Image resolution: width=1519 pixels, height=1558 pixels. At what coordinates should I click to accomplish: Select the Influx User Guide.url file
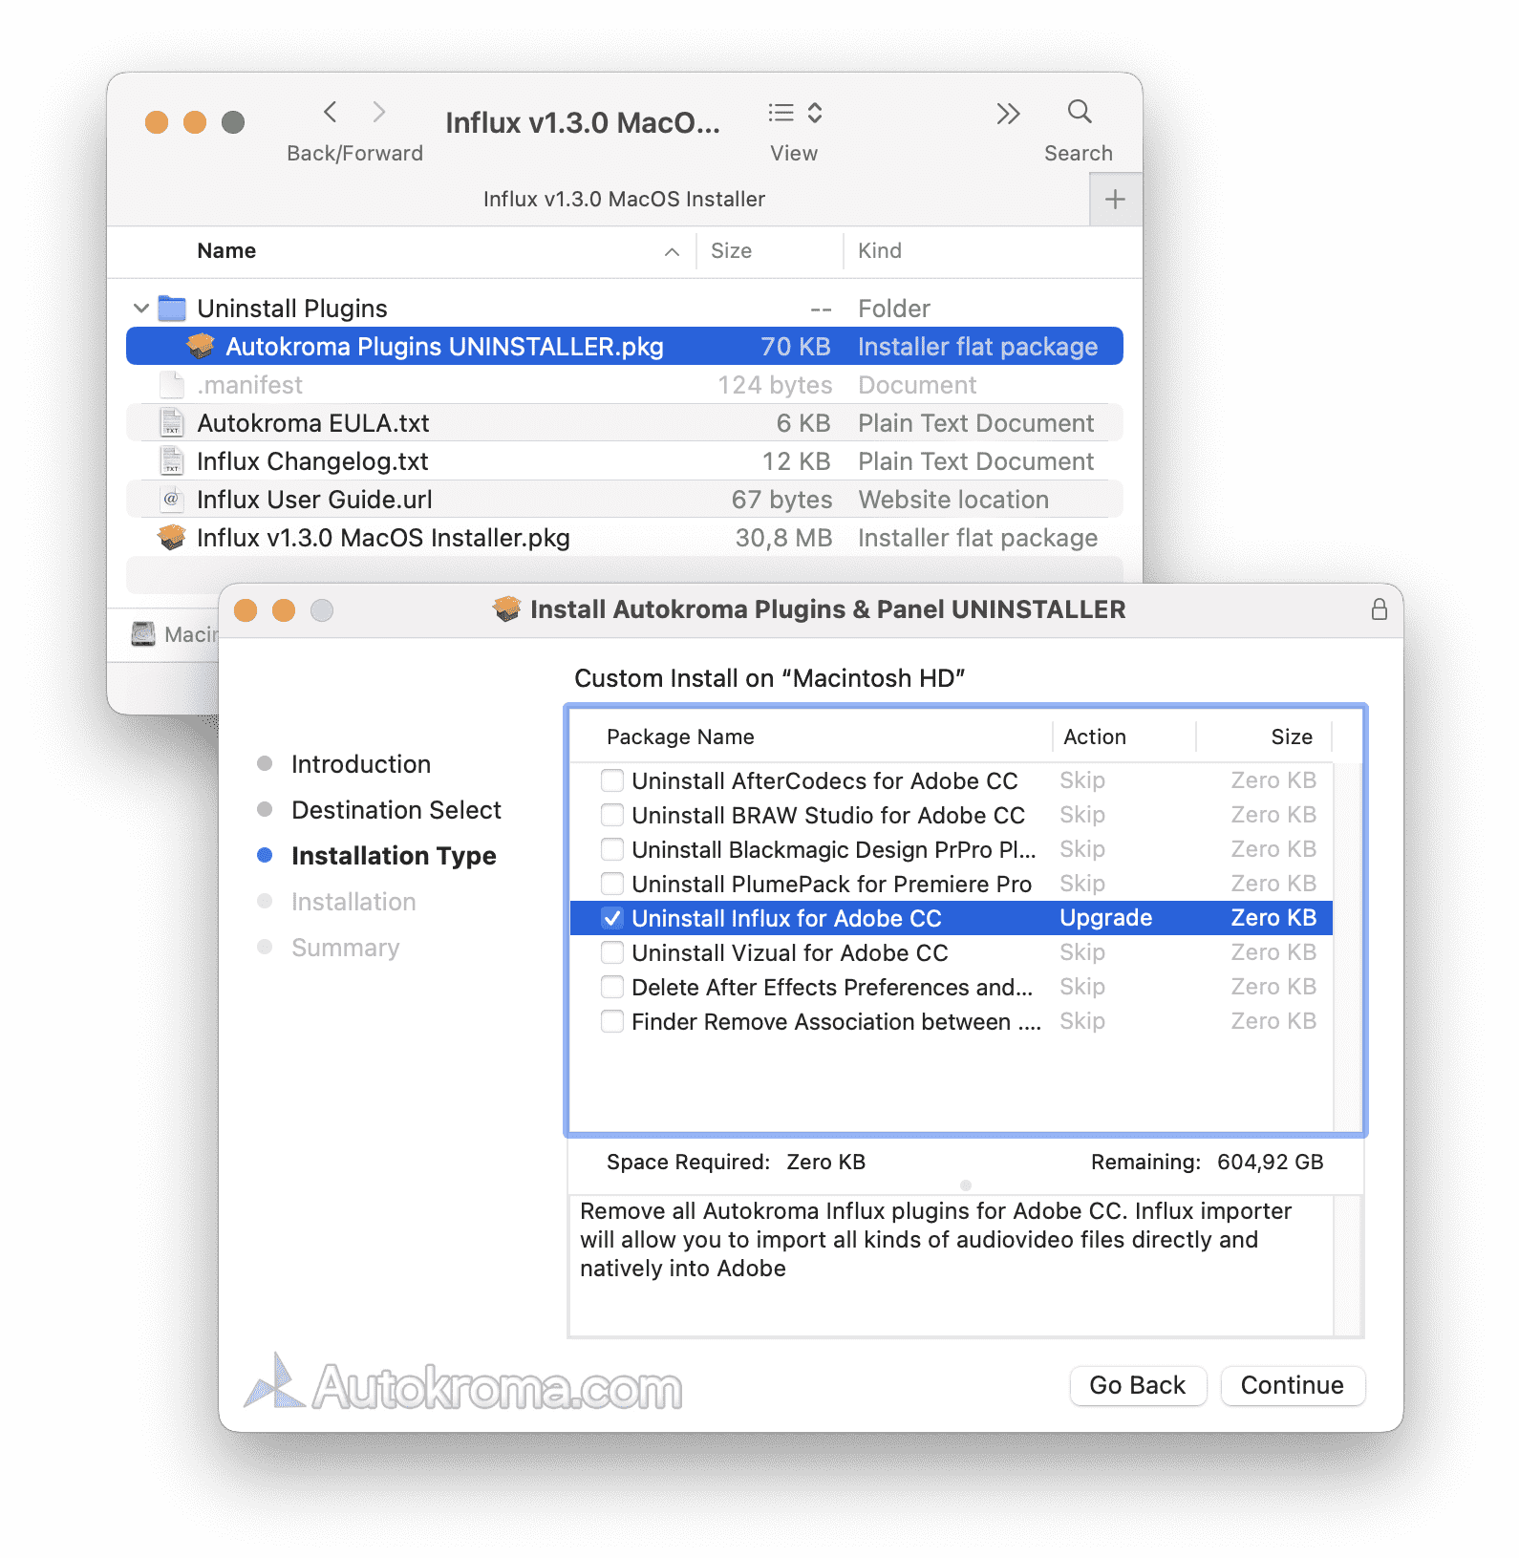[314, 500]
